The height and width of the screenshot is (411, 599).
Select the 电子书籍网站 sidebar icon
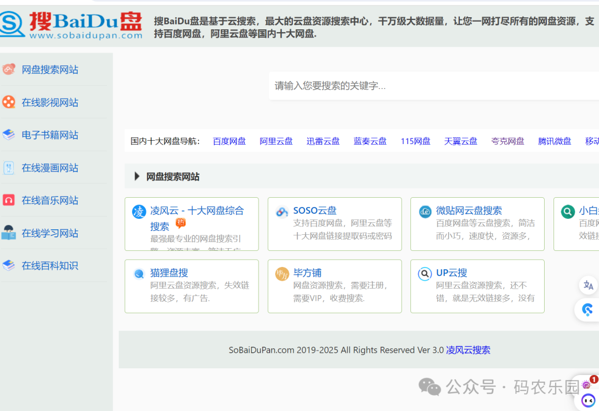click(9, 135)
